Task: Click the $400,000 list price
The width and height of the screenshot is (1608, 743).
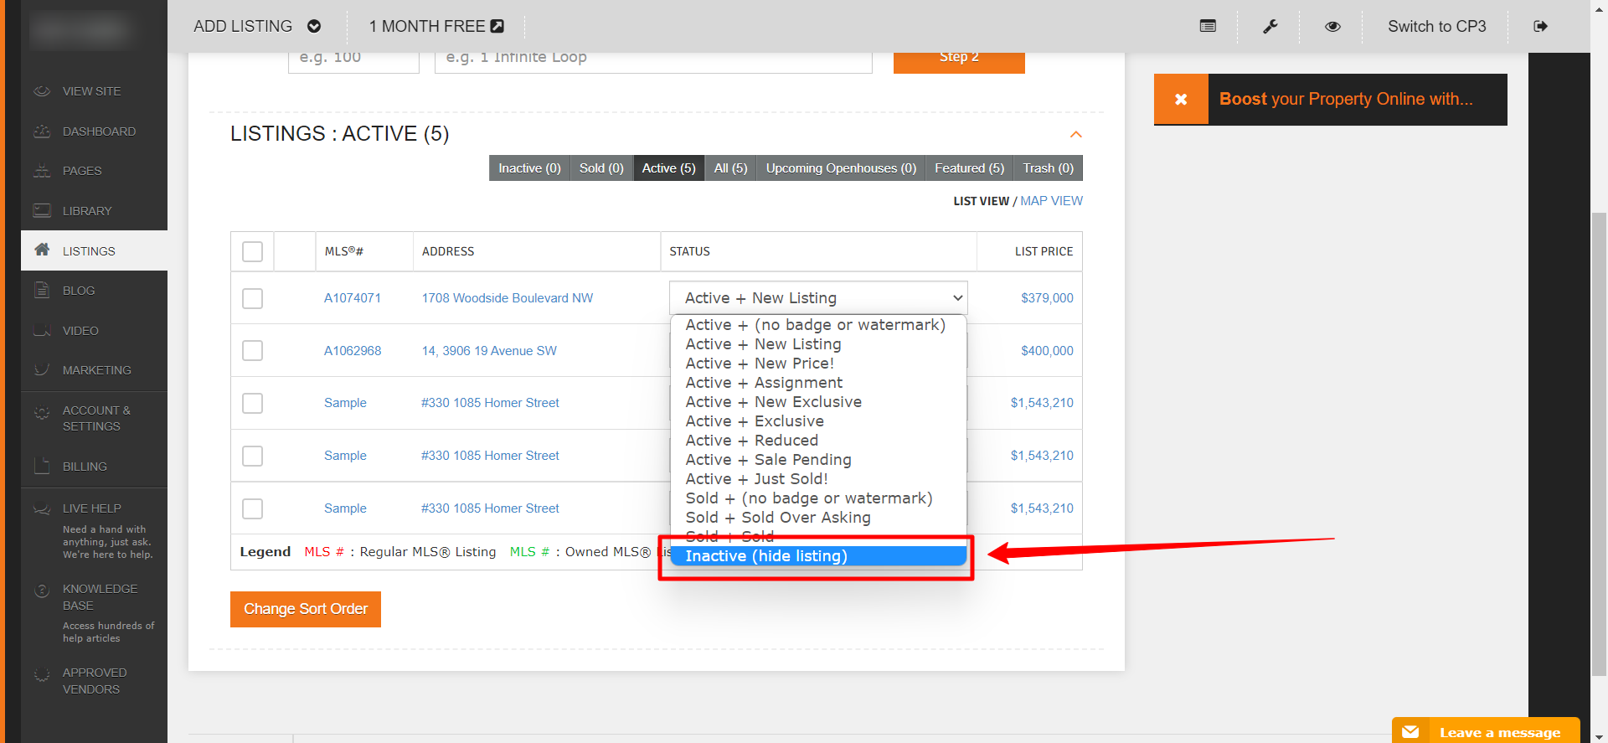Action: tap(1047, 351)
